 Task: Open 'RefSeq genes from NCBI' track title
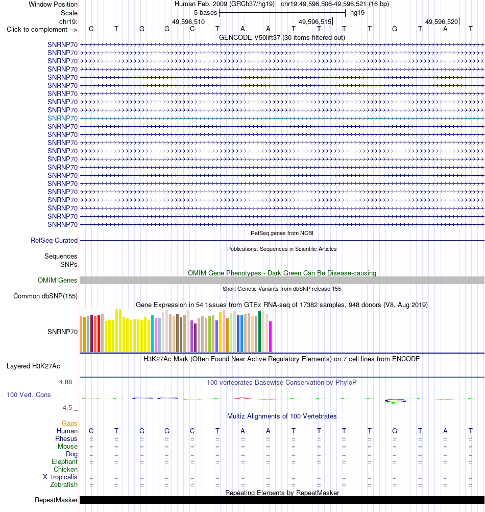pyautogui.click(x=282, y=233)
